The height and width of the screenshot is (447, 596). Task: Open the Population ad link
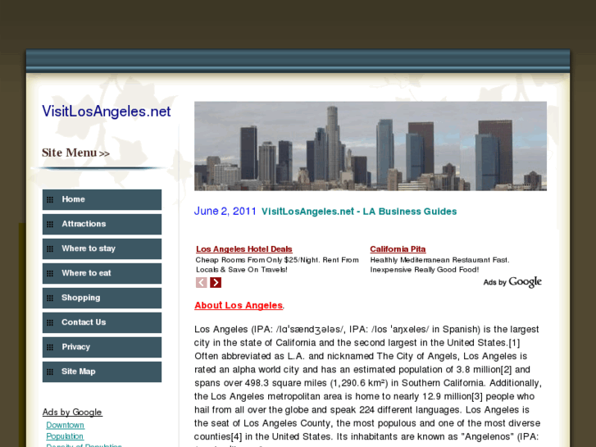(x=65, y=436)
